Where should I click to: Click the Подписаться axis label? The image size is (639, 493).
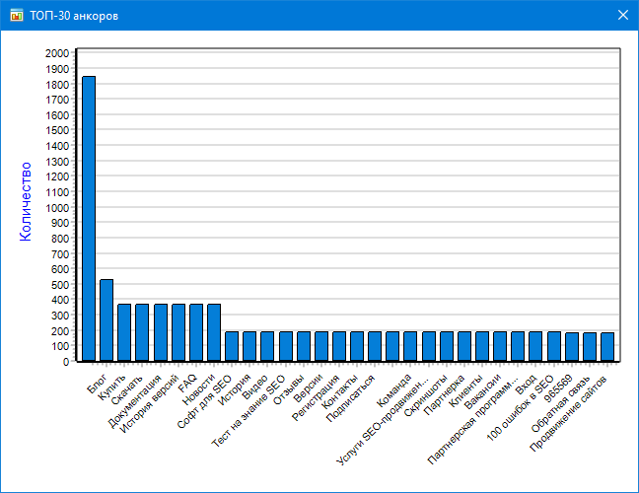tap(353, 399)
